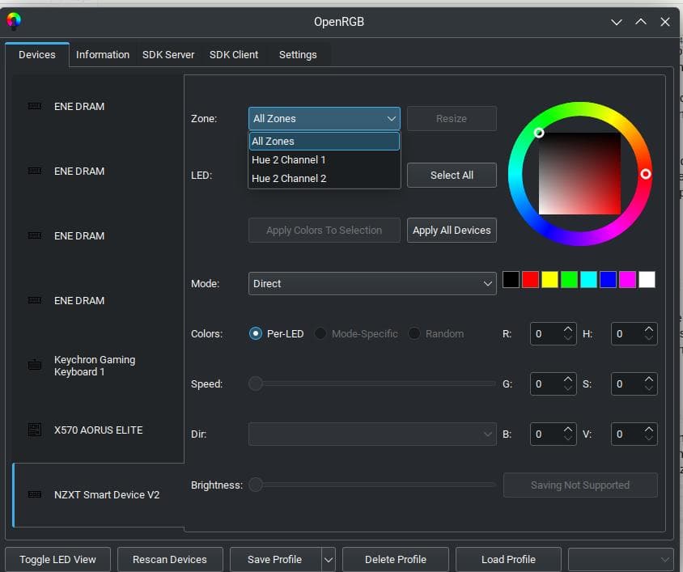Screen dimensions: 683x572
Task: Increase the H value with up arrow
Action: 649,329
